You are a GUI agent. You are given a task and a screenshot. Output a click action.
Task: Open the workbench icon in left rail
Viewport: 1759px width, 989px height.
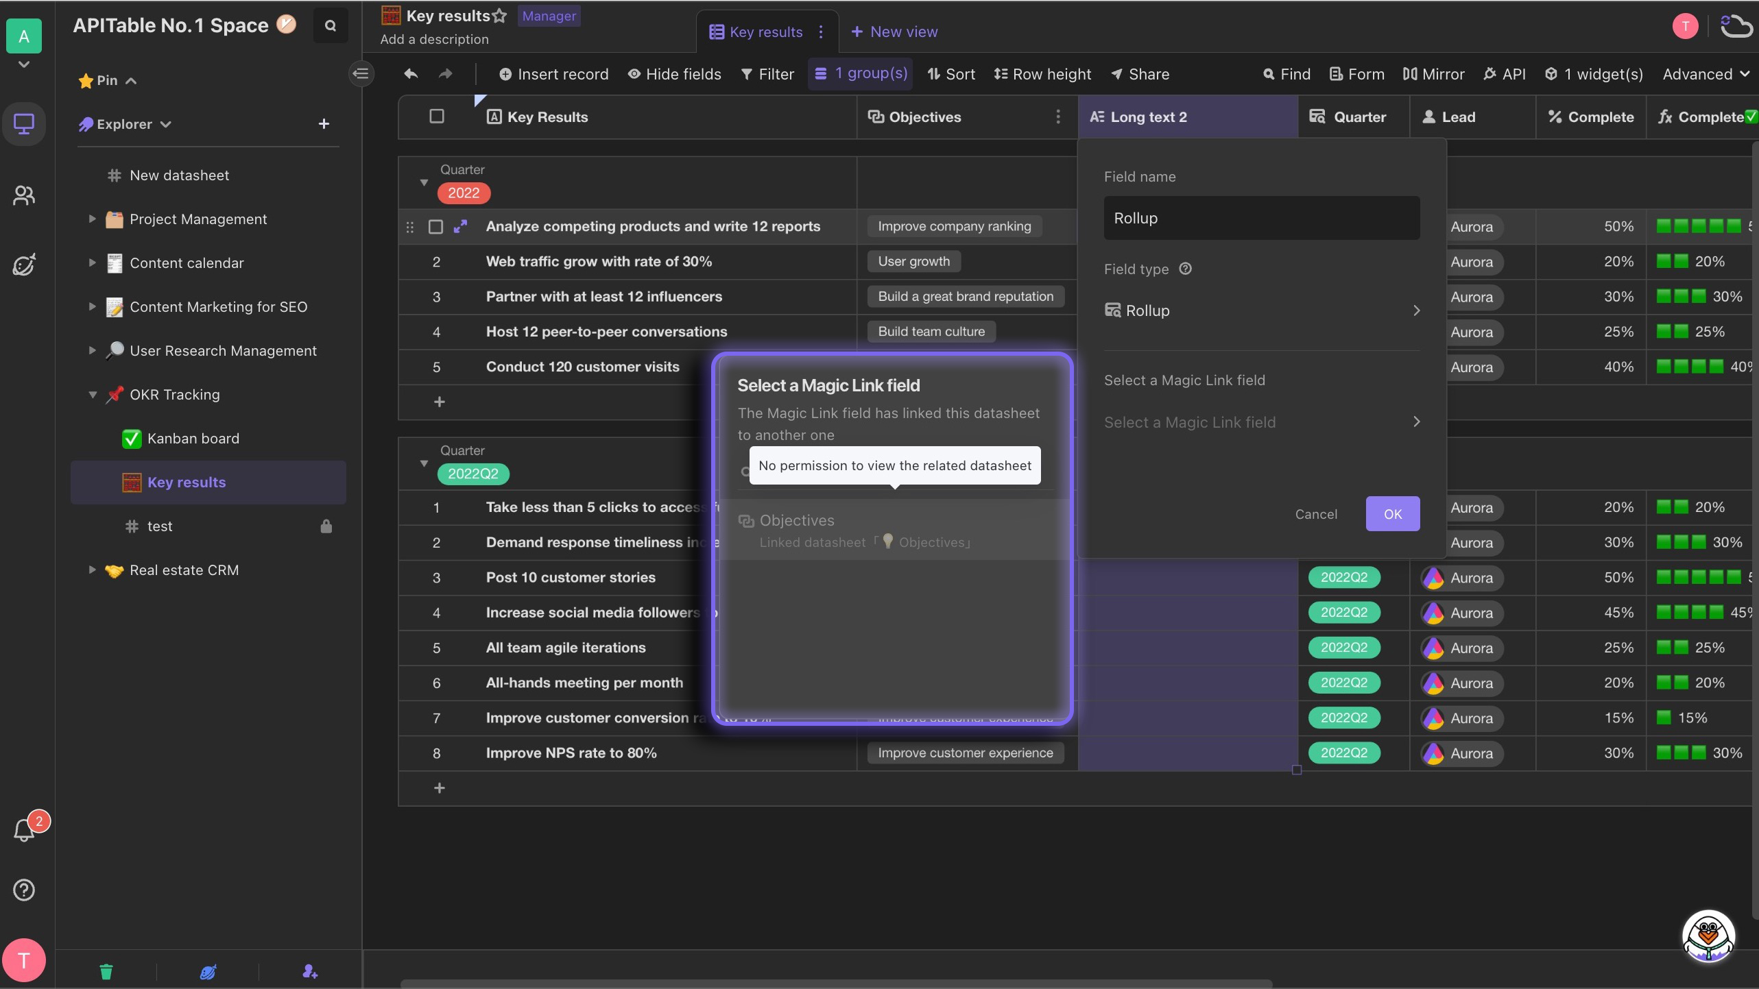click(x=24, y=124)
